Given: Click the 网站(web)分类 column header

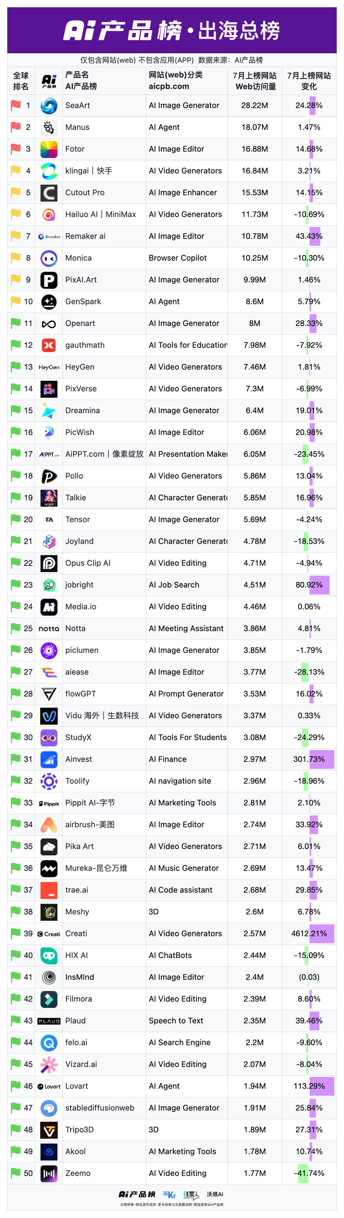Looking at the screenshot, I should coord(175,80).
